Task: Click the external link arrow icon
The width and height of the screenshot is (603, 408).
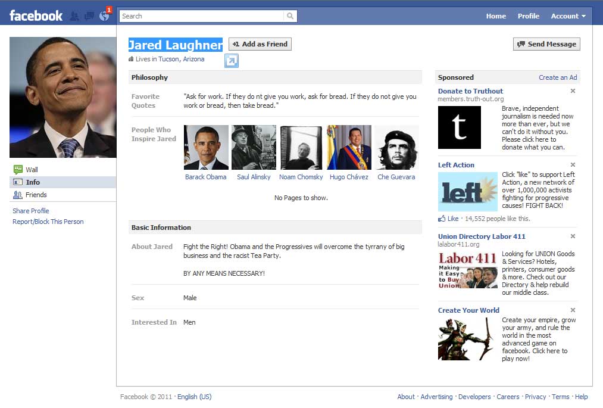Action: click(232, 60)
